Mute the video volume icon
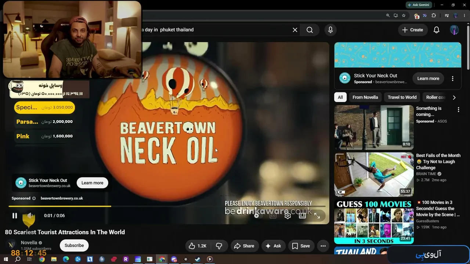The image size is (470, 264). tap(29, 216)
